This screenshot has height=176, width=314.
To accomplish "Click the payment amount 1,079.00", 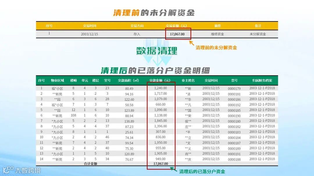I will (160, 99).
